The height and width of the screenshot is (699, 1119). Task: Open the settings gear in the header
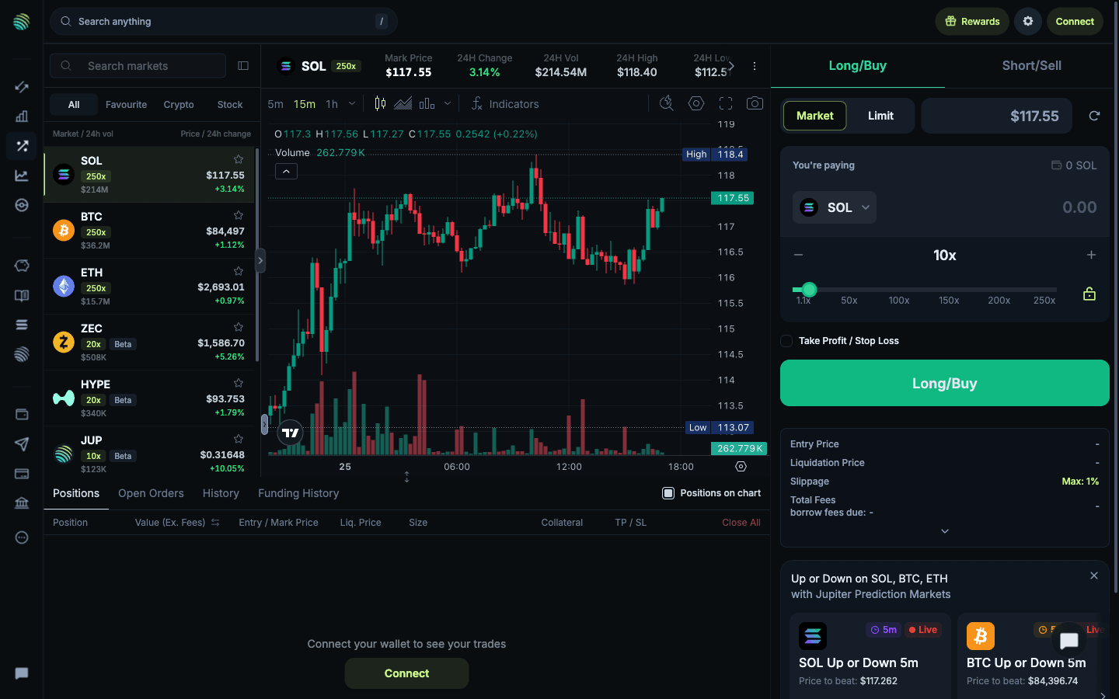pyautogui.click(x=1027, y=22)
